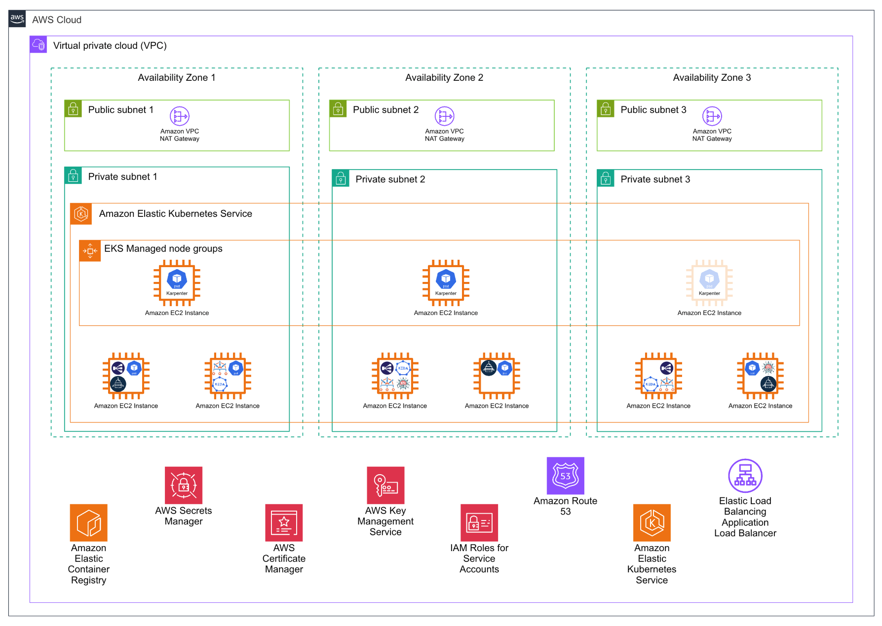Click the AWS Certificate Manager icon
The image size is (882, 626).
[284, 522]
